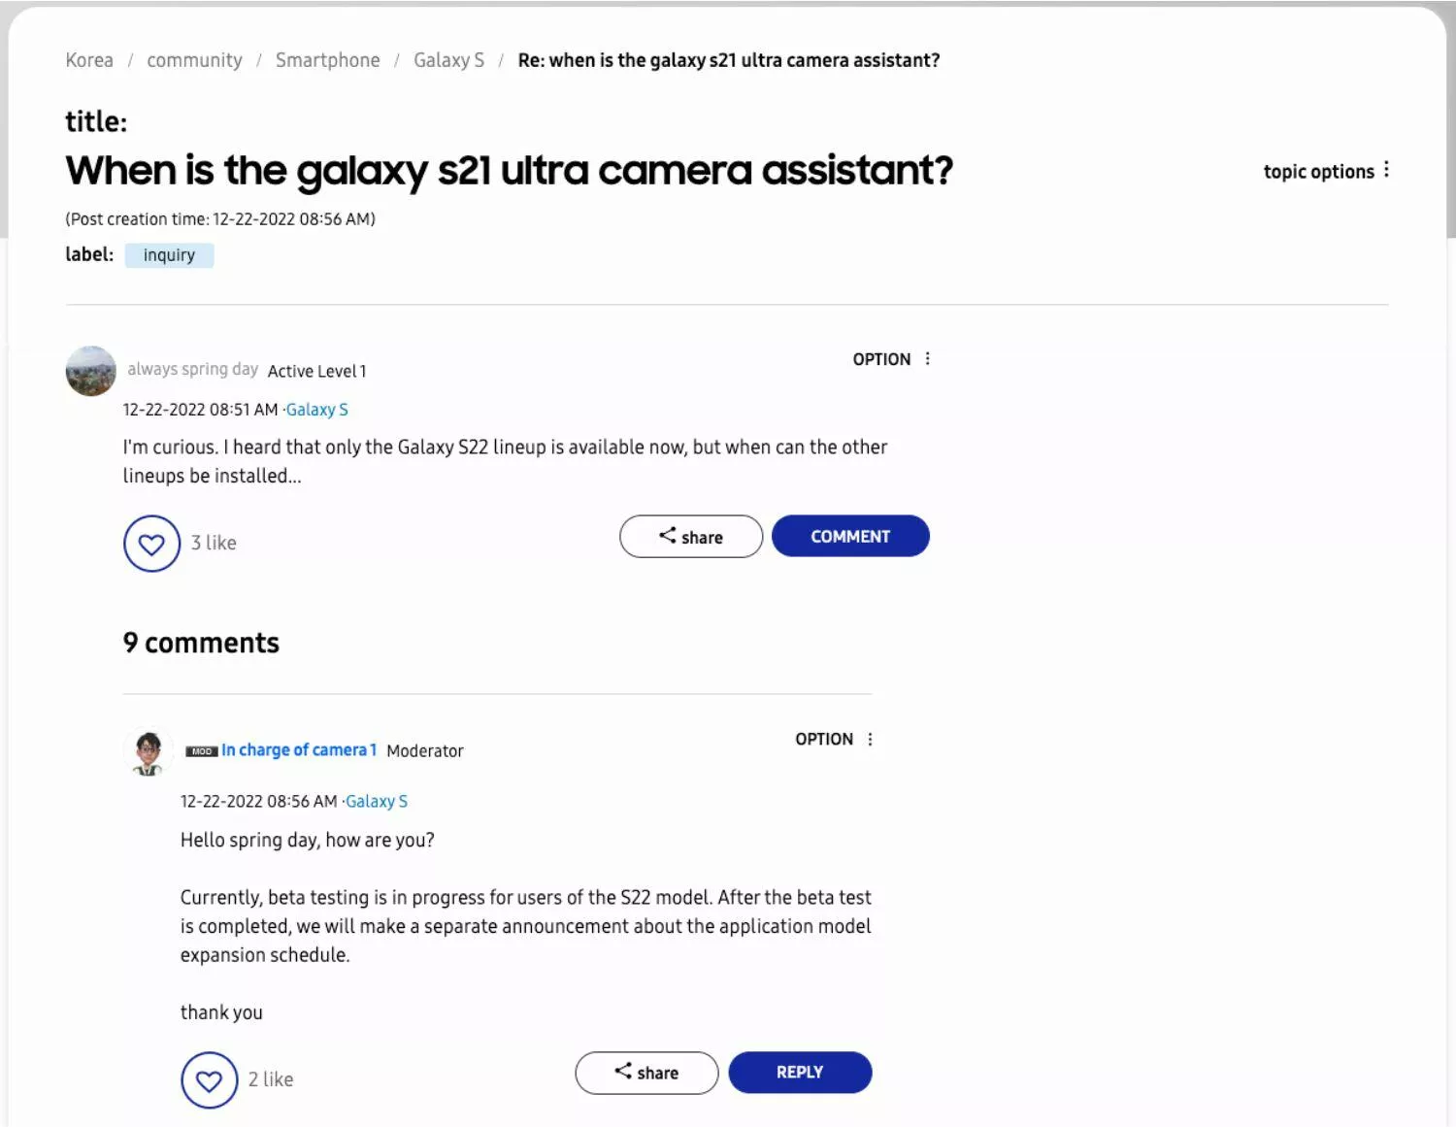Open Galaxy S link under original post date
Screen dimensions: 1456x1127
316,410
